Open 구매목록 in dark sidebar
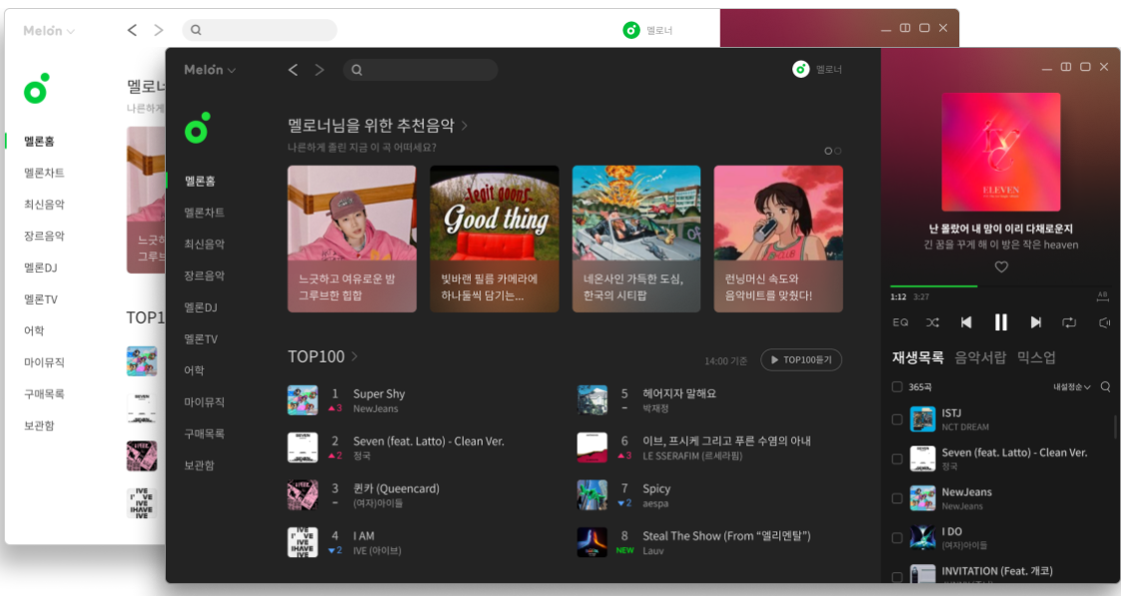This screenshot has width=1128, height=596. tap(204, 434)
